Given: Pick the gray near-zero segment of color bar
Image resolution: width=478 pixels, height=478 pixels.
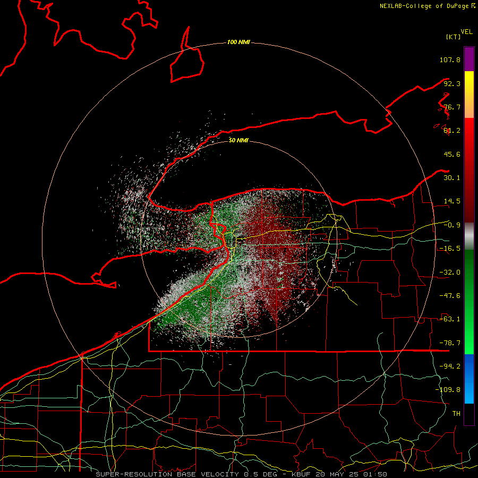Looking at the screenshot, I should click(469, 236).
